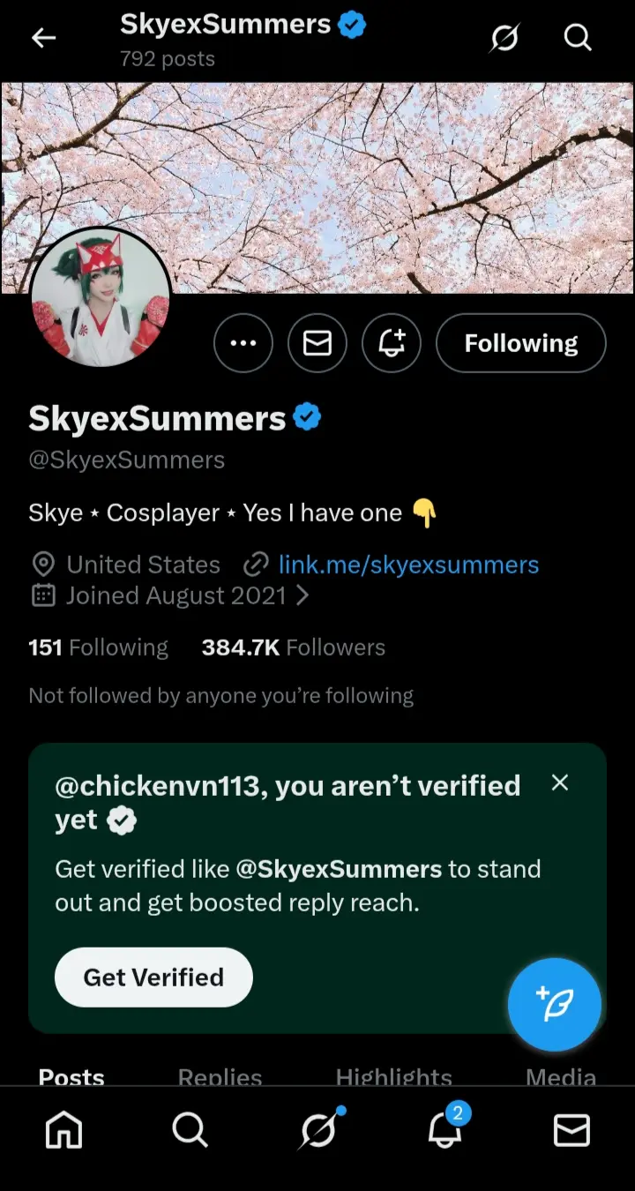Tap the compose post floating button
The image size is (635, 1191).
pyautogui.click(x=555, y=1004)
